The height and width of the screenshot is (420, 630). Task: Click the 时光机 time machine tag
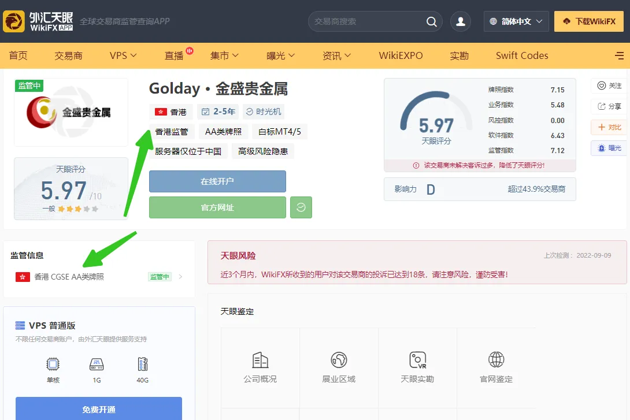264,111
